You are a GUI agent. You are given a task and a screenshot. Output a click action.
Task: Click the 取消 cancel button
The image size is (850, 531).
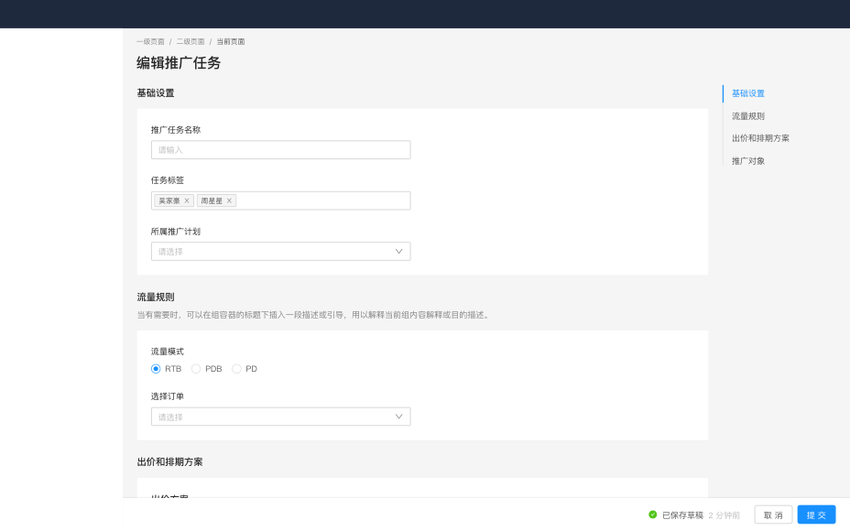(773, 515)
